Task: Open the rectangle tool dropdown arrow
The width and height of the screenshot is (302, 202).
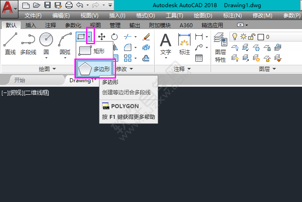Action: click(x=89, y=37)
